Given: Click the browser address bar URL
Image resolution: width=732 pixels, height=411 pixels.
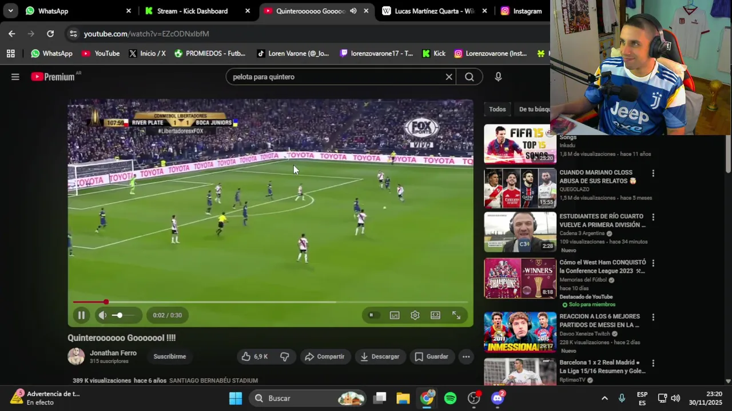Looking at the screenshot, I should [146, 34].
